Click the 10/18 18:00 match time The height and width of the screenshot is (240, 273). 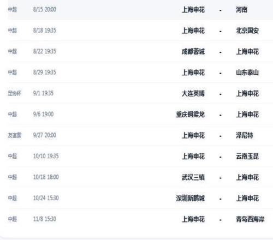click(46, 177)
